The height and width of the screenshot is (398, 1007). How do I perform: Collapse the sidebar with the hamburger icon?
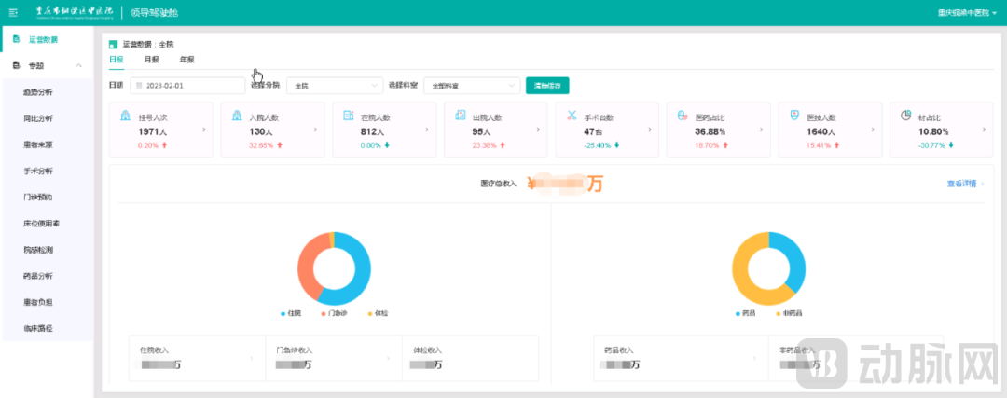(13, 12)
